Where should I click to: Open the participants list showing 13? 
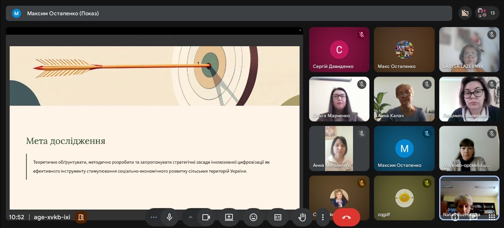point(486,13)
